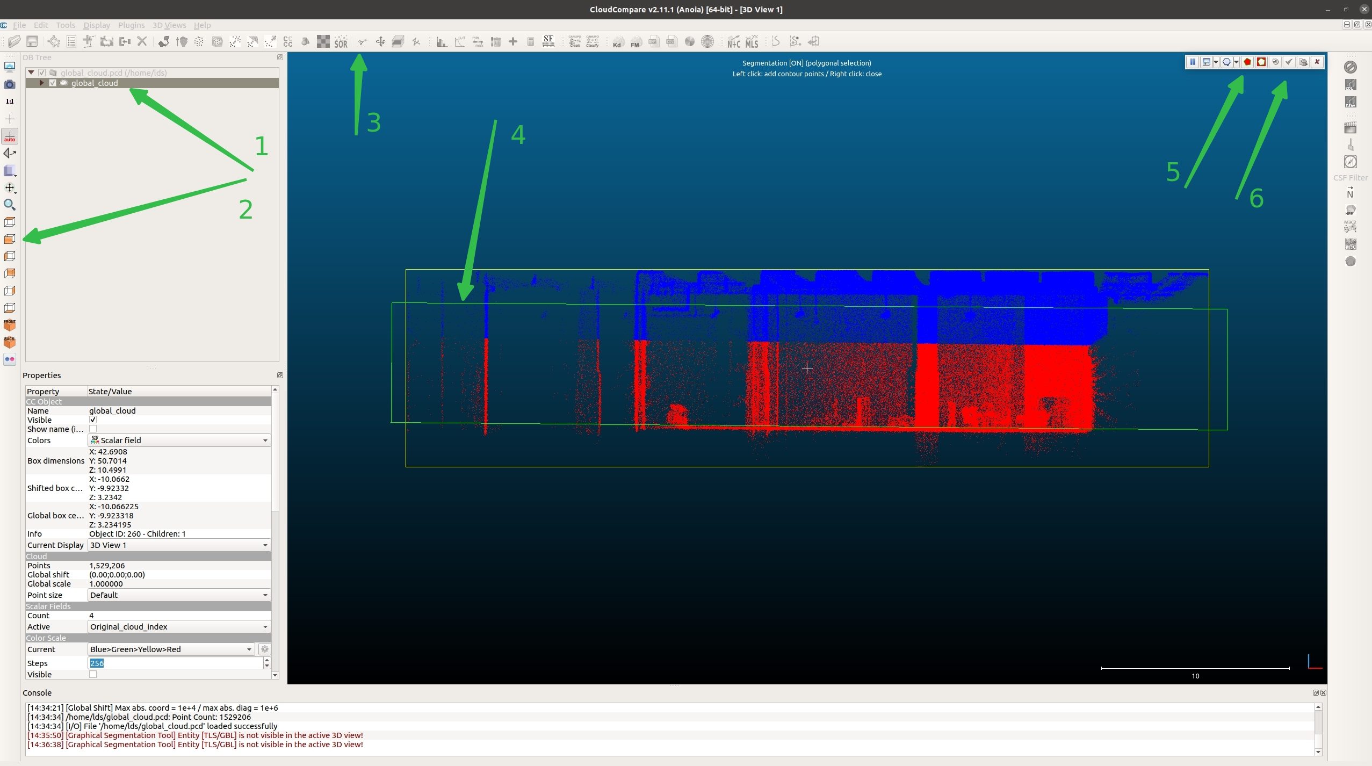This screenshot has height=766, width=1372.
Task: Open the Current color scale dropdown
Action: (171, 649)
